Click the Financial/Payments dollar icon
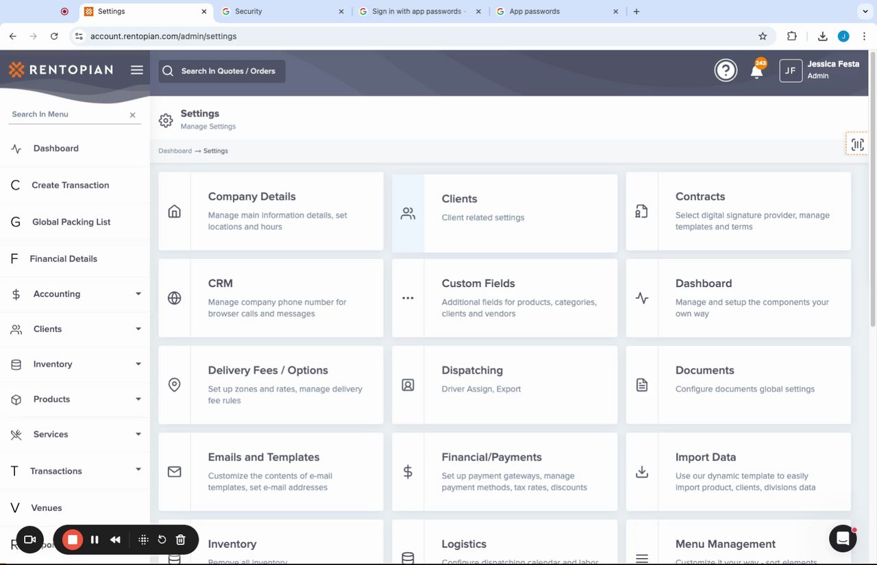 (408, 472)
